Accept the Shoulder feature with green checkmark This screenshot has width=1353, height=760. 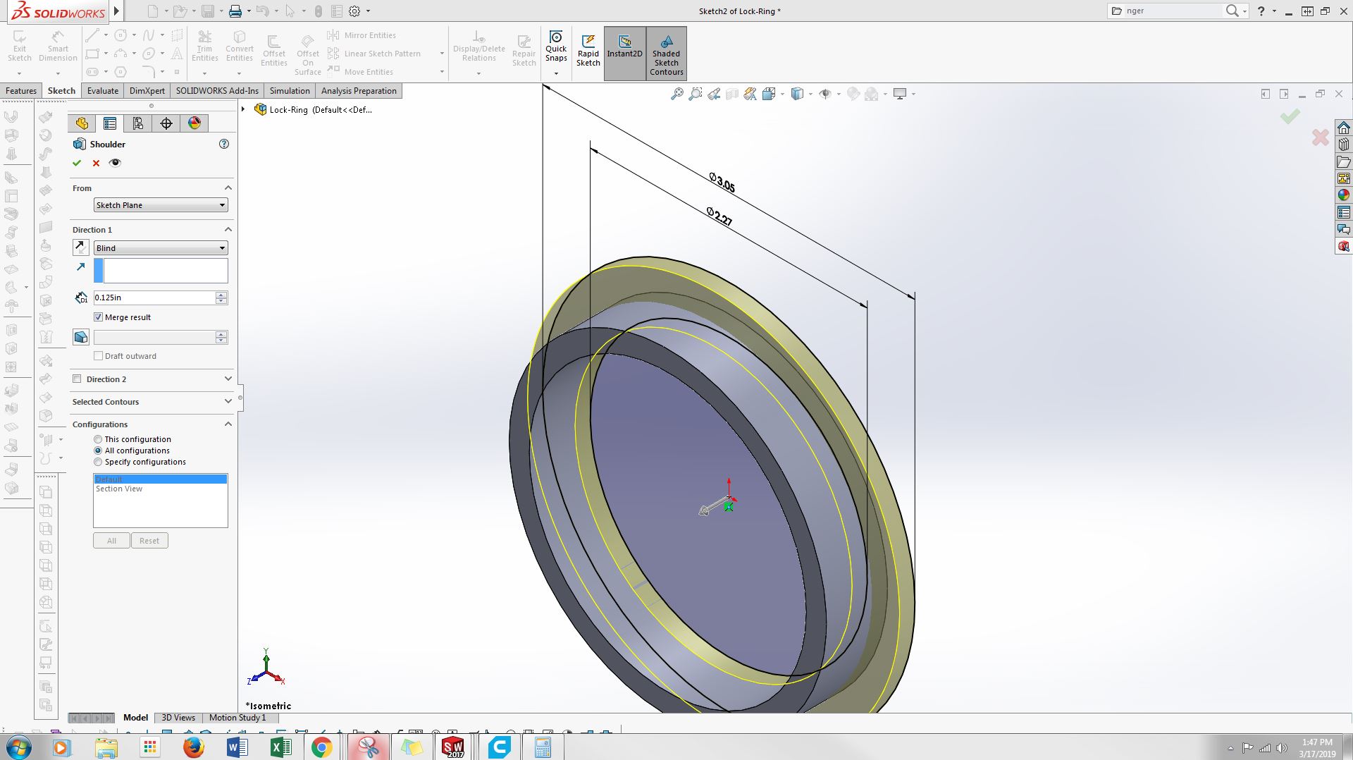[x=77, y=163]
